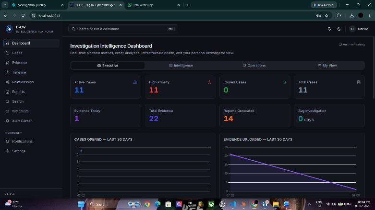Focus the Search or run a command field
This screenshot has width=375, height=210.
point(123,29)
